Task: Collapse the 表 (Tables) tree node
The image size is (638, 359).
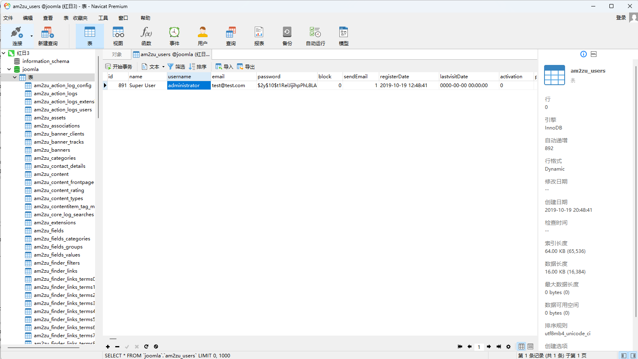Action: pos(15,77)
